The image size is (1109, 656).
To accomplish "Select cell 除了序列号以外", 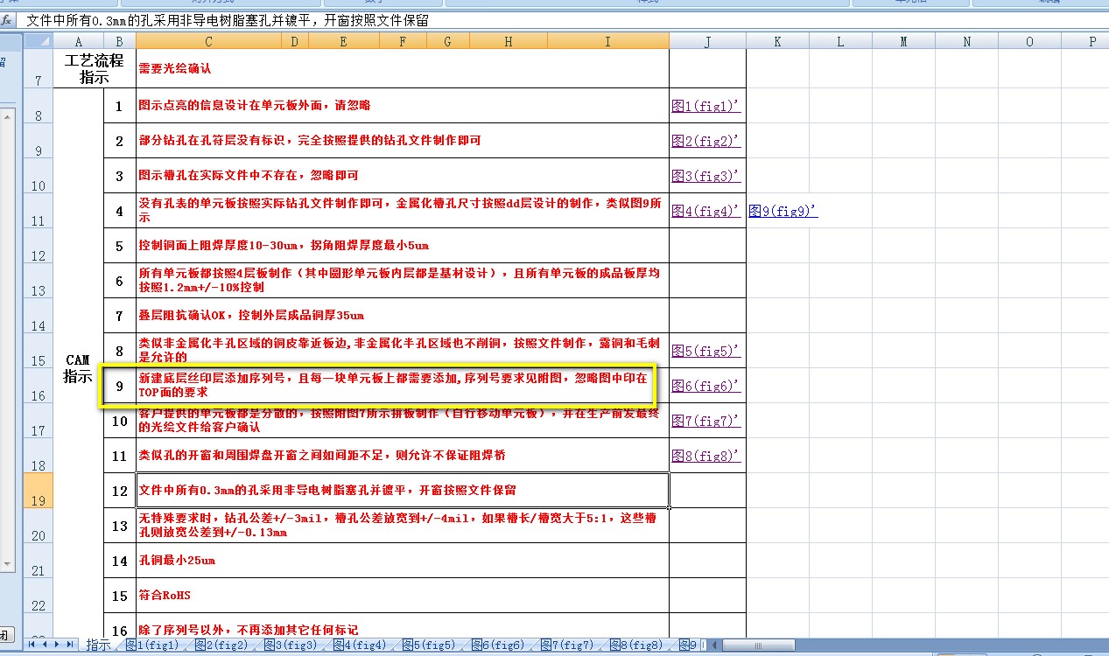I will pyautogui.click(x=403, y=626).
